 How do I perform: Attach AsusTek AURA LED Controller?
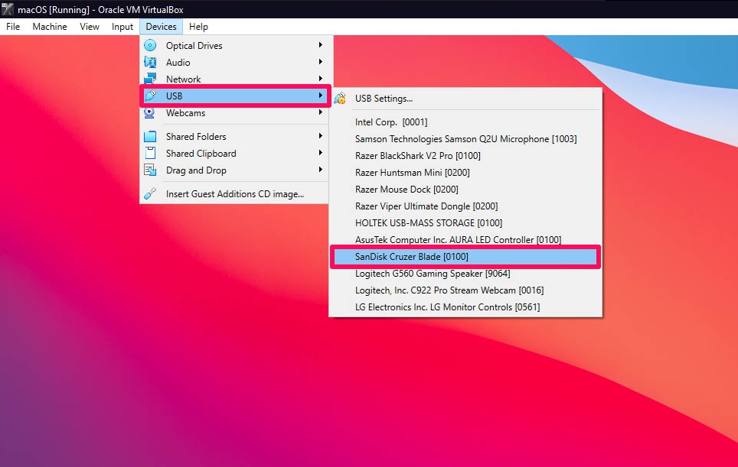pyautogui.click(x=465, y=239)
